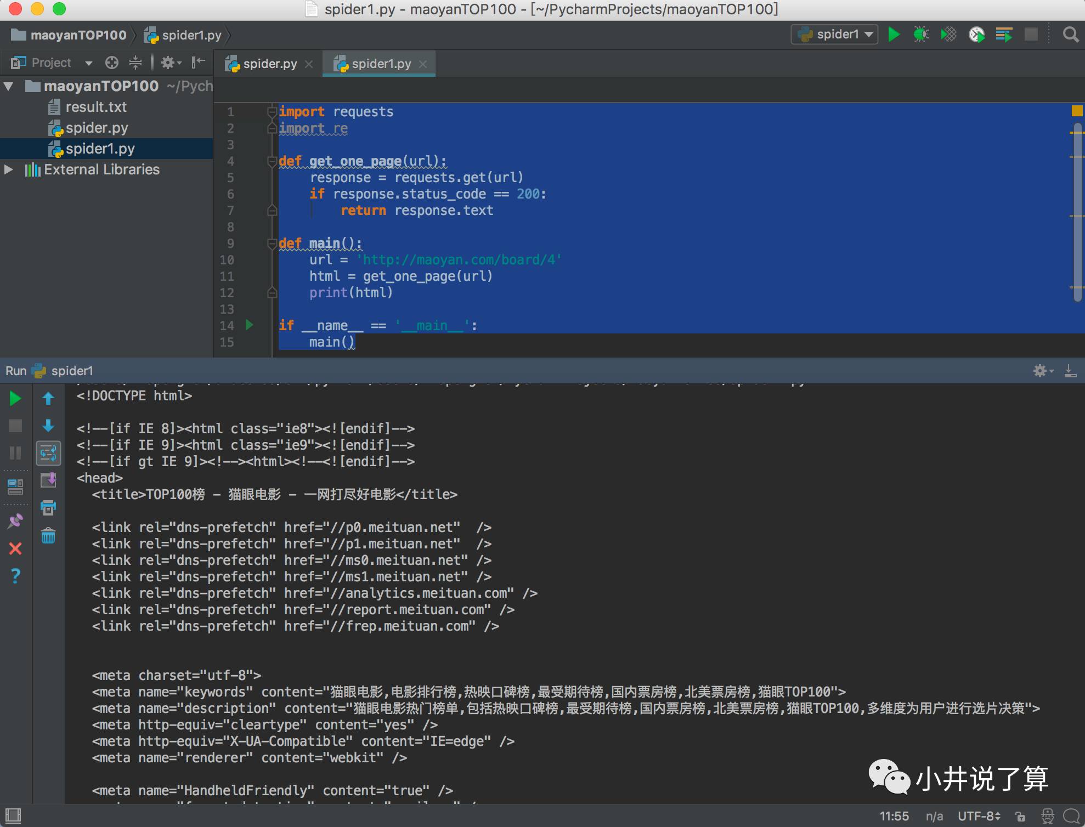Hide Run panel with download arrow icon
The height and width of the screenshot is (827, 1085).
pos(1070,371)
